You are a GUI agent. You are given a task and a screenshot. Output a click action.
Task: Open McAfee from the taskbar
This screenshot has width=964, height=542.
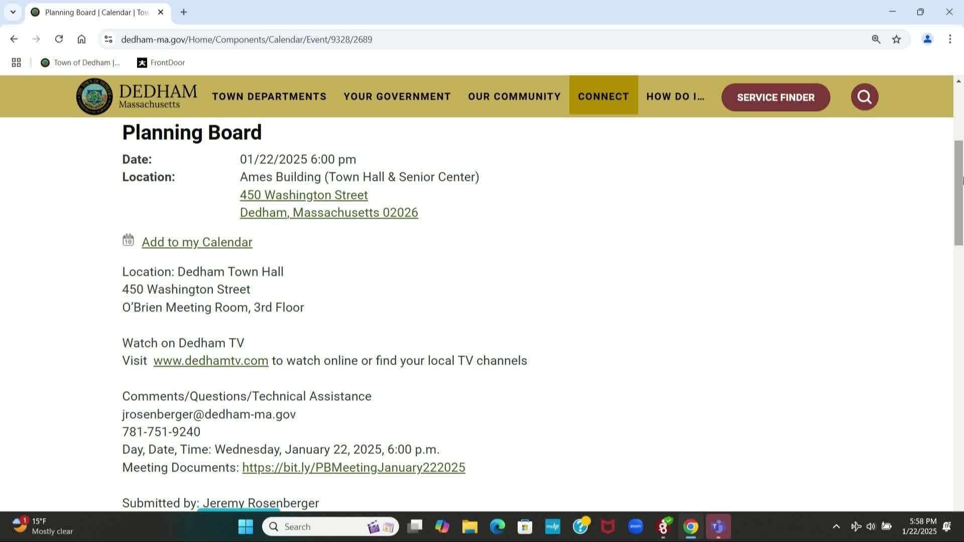[608, 526]
